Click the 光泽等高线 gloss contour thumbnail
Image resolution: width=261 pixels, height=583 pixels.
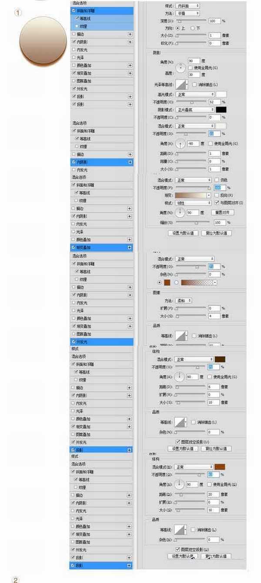click(181, 84)
